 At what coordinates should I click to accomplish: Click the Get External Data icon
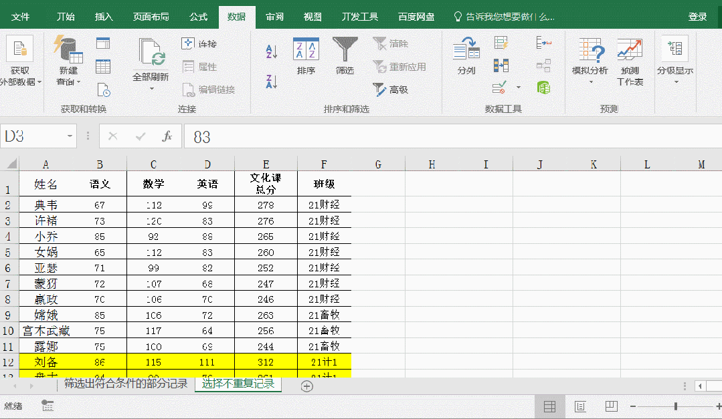(x=19, y=49)
